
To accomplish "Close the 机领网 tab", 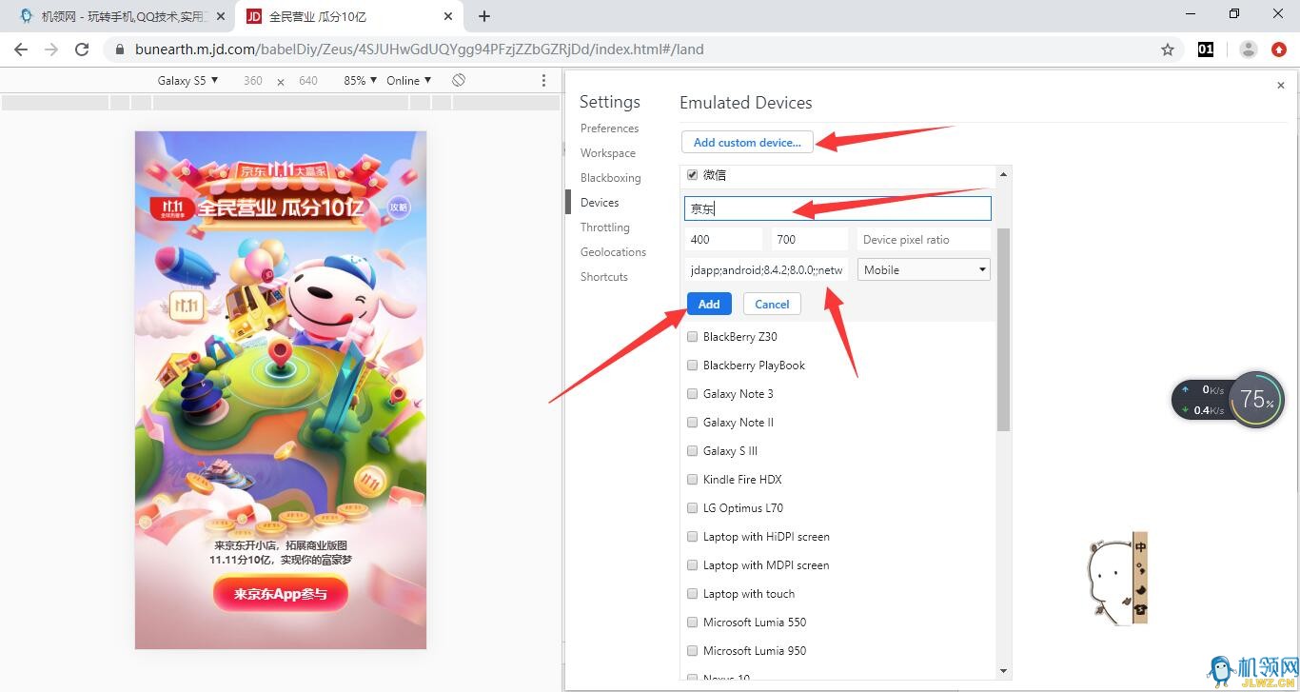I will point(221,16).
